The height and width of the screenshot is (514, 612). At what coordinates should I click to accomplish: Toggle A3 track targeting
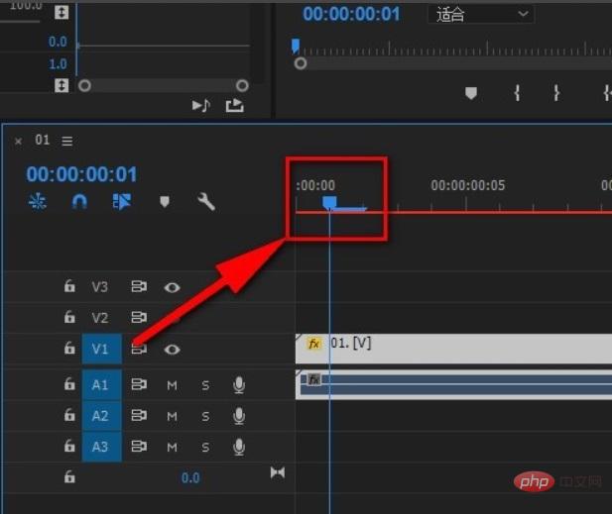(101, 447)
